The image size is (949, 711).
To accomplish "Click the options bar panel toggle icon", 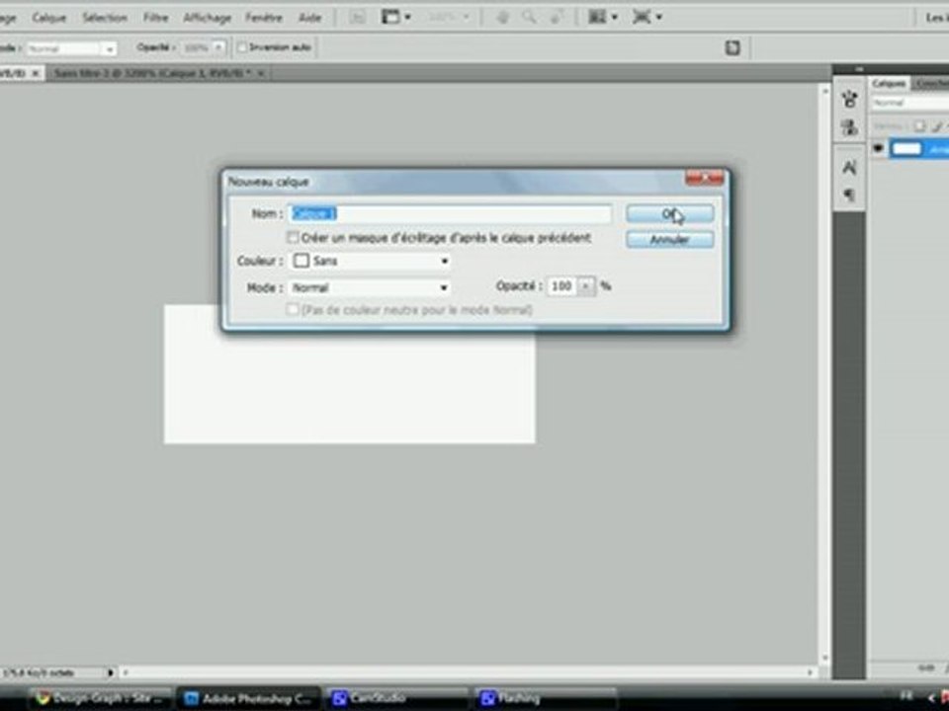I will tap(733, 47).
